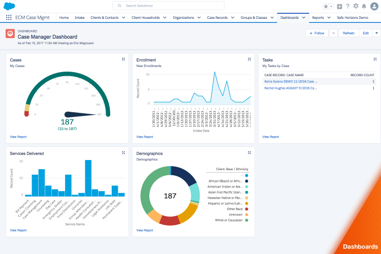Open the Client Households tab
Image resolution: width=381 pixels, height=254 pixels.
click(146, 17)
